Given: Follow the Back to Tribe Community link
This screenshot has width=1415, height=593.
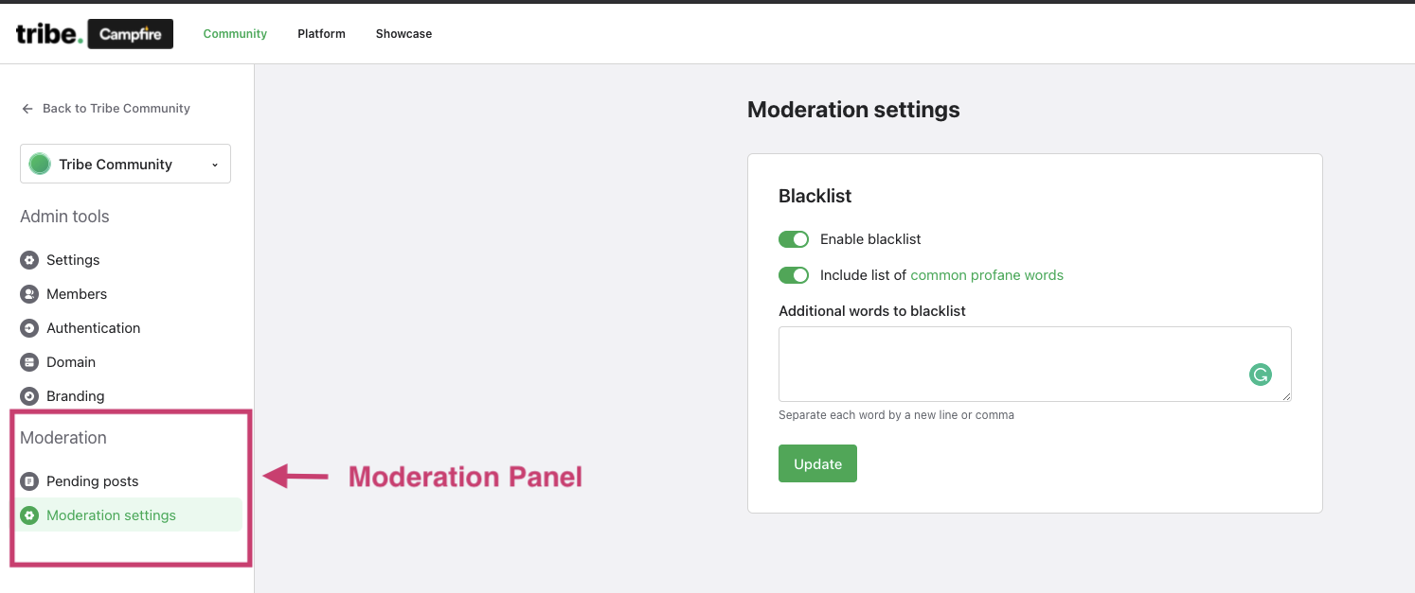Looking at the screenshot, I should pos(116,109).
